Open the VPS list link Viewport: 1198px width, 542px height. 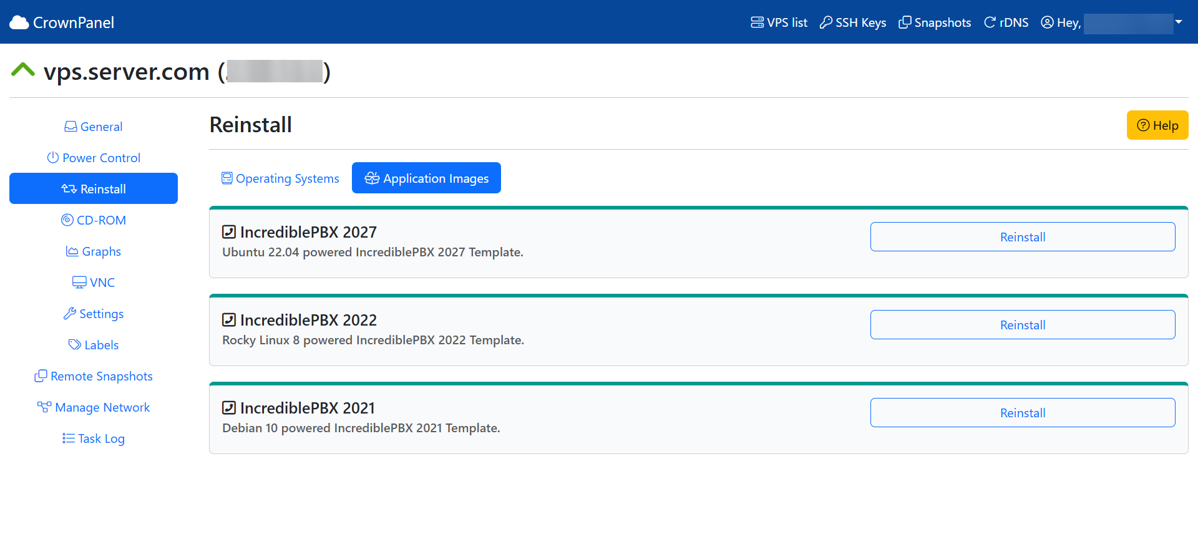[x=779, y=22]
